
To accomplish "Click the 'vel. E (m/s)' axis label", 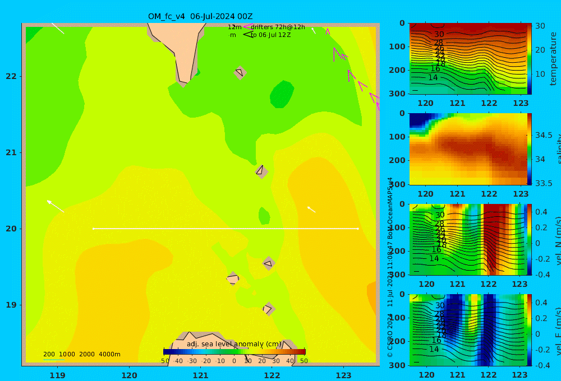I will 558,331.
